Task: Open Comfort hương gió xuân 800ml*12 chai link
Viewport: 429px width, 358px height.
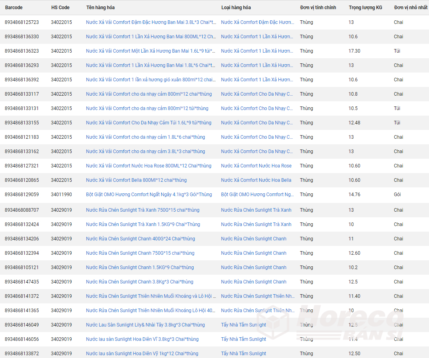Action: pos(151,80)
